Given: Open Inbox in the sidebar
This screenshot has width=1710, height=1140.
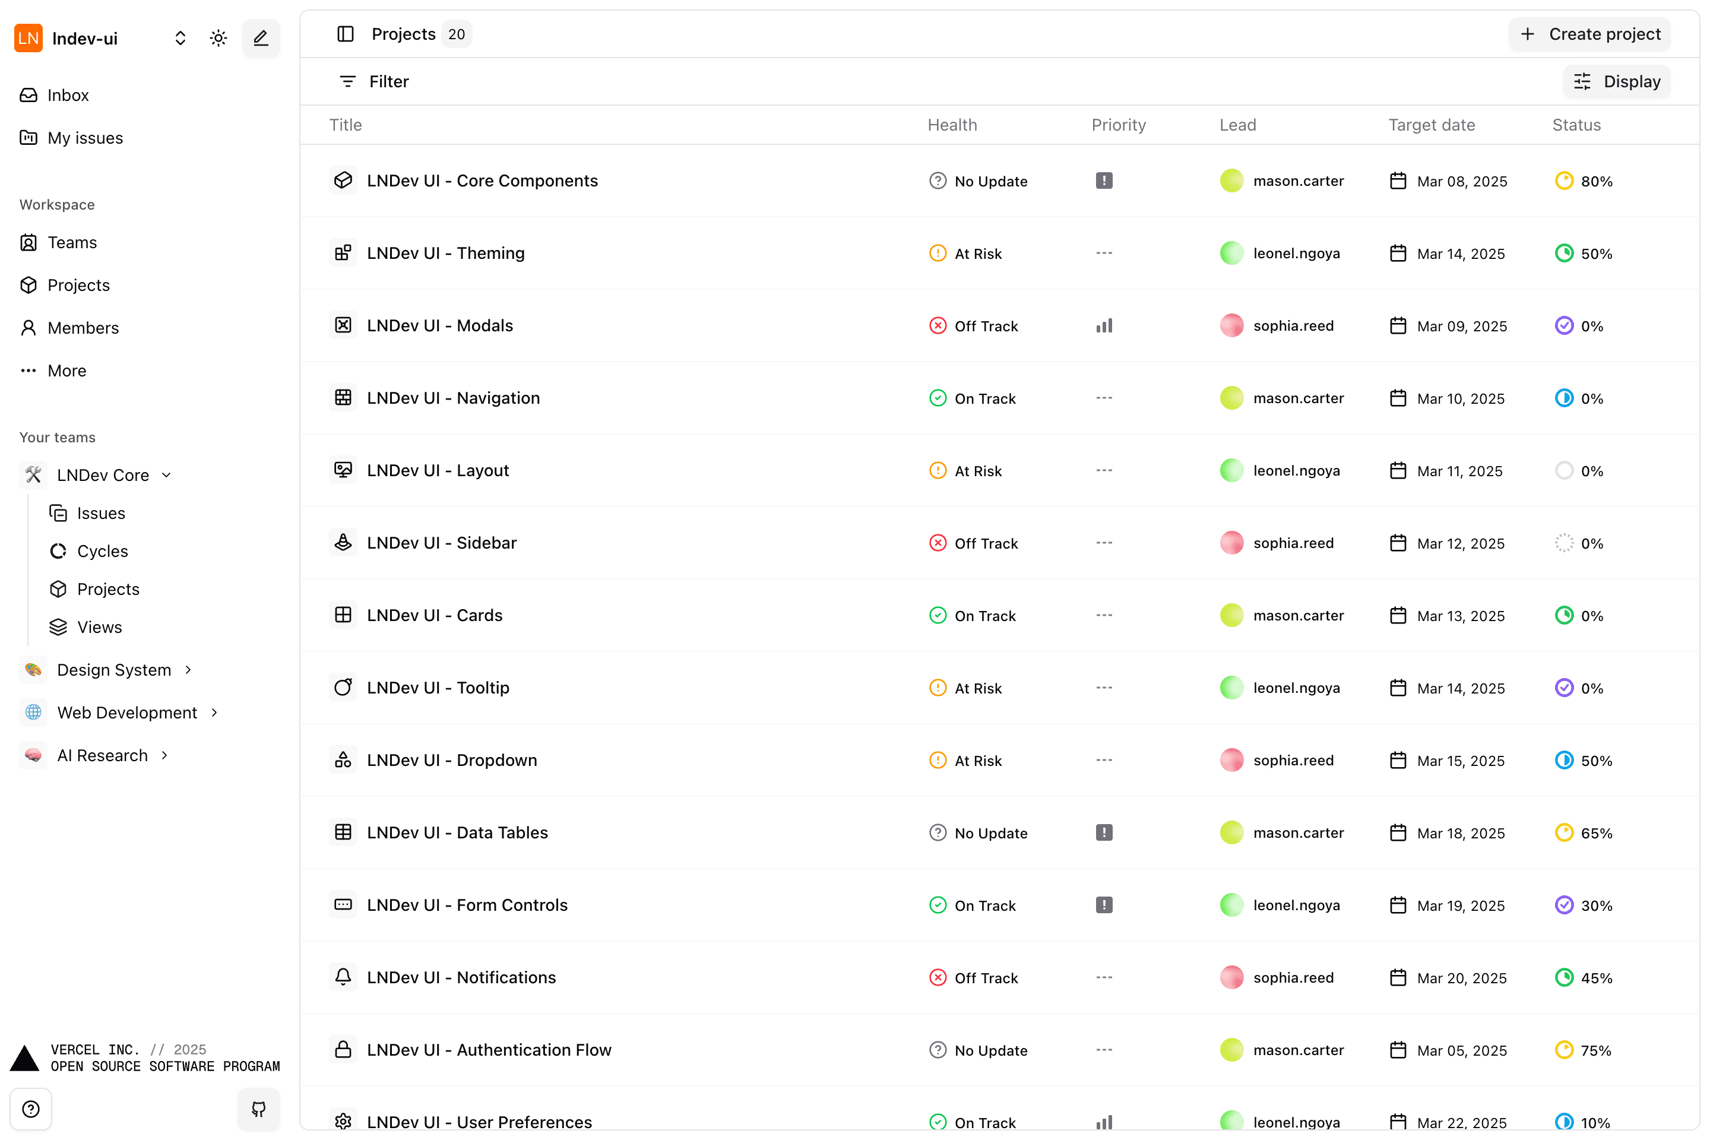Looking at the screenshot, I should coord(68,95).
